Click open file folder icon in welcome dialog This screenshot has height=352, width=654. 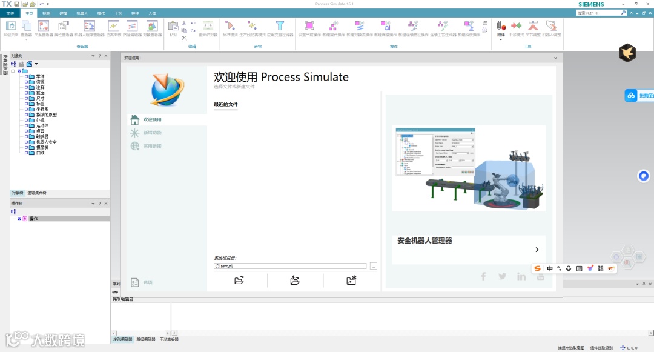click(x=239, y=281)
